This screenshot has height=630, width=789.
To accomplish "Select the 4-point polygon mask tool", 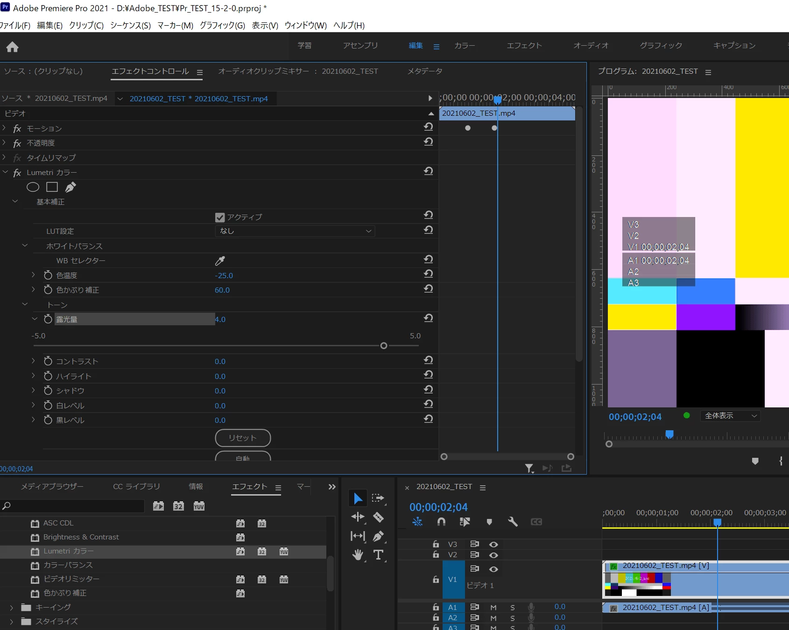I will tap(52, 187).
